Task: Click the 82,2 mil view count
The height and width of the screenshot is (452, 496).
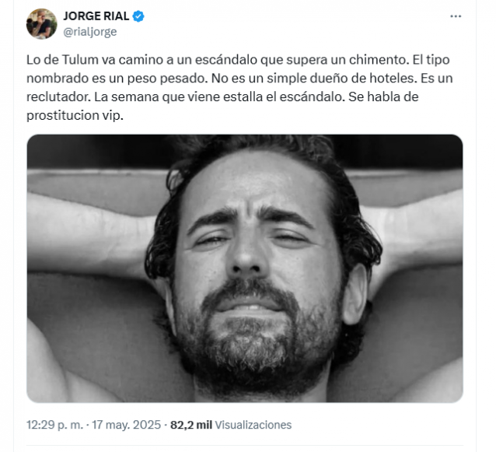Action: point(191,425)
